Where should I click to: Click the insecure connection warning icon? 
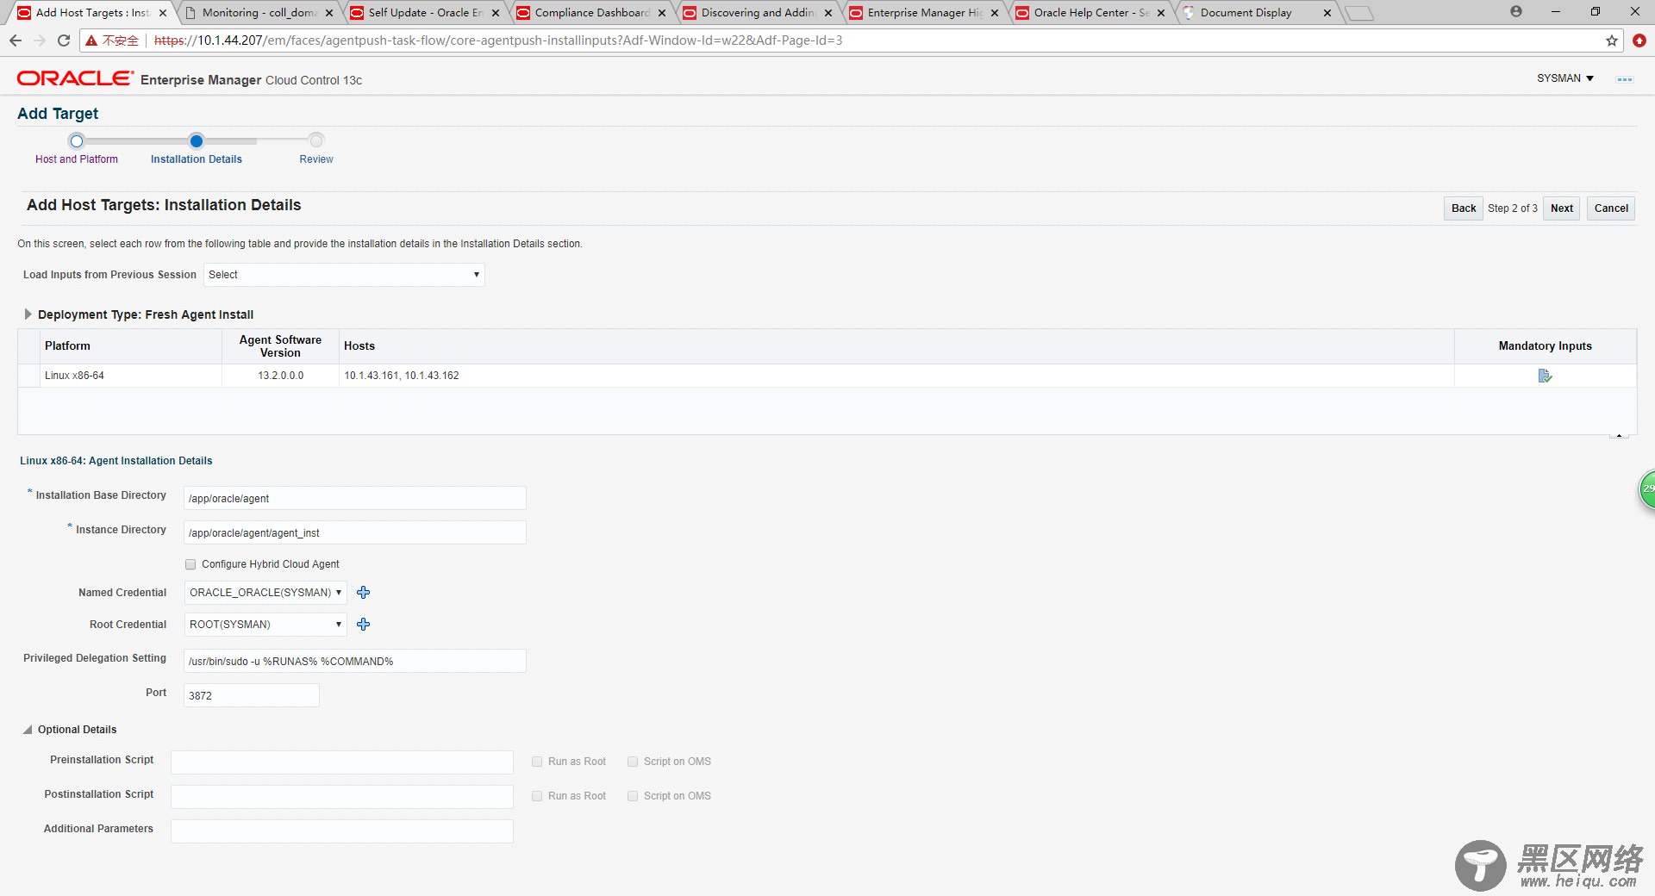(x=91, y=40)
